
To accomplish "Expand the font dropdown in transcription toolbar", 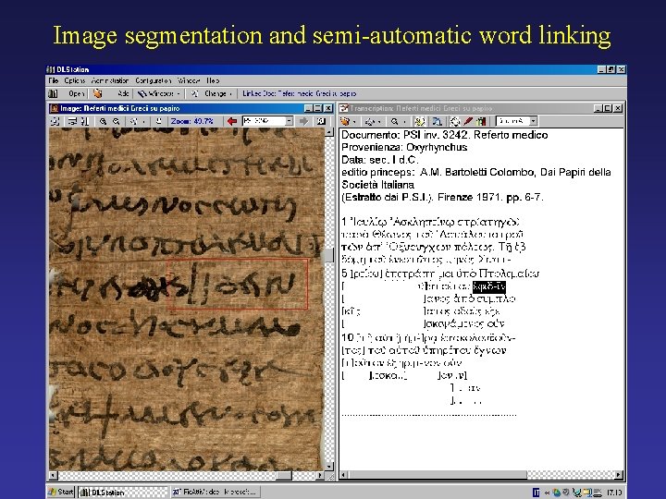I will coord(534,121).
